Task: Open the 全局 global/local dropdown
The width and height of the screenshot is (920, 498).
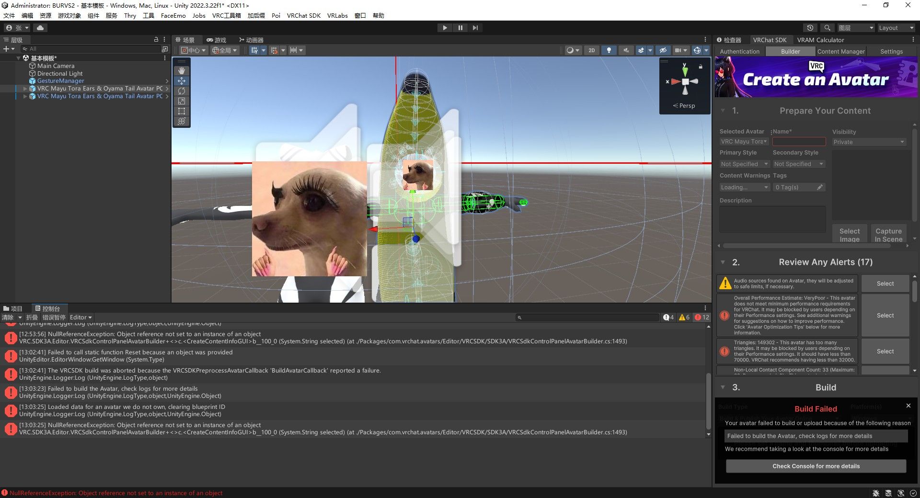Action: [x=224, y=50]
